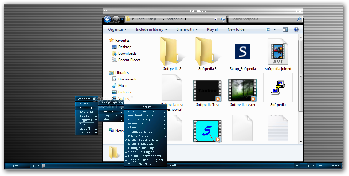Select the Softpedia 3 folder icon
349x176 pixels.
pyautogui.click(x=207, y=52)
